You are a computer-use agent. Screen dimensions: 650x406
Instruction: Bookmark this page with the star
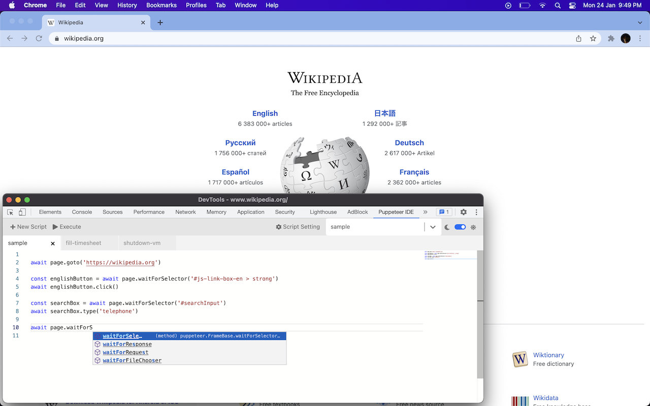tap(593, 39)
